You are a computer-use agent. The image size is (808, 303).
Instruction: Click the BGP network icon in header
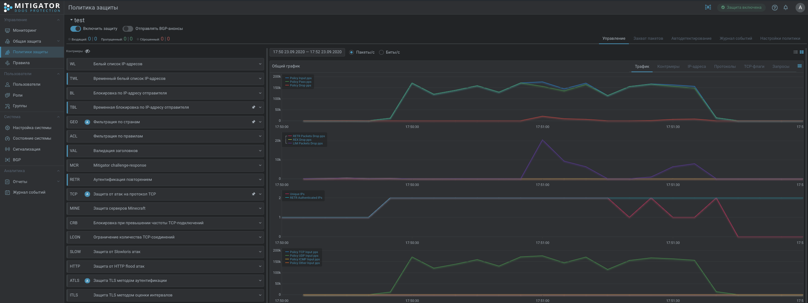(x=708, y=7)
